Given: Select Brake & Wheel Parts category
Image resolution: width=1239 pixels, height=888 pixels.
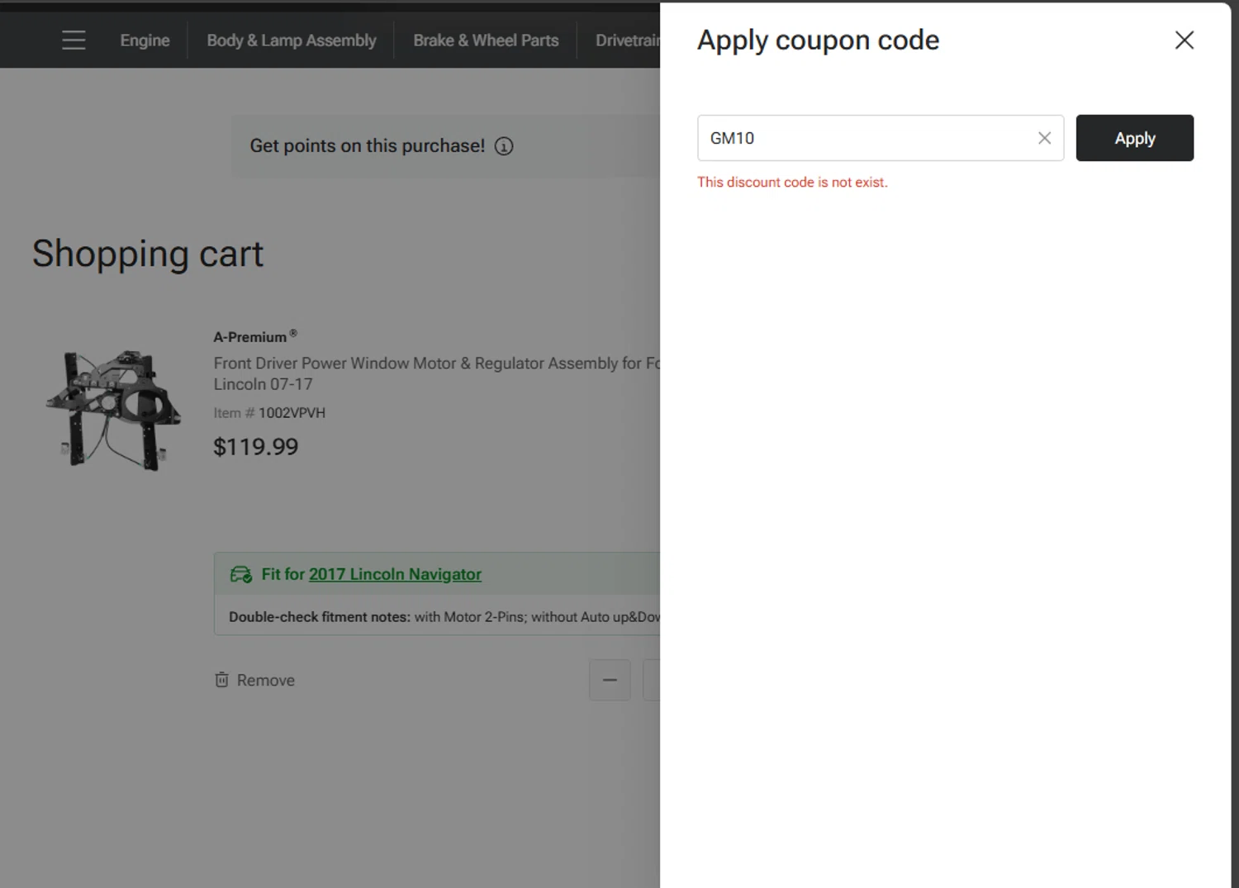Looking at the screenshot, I should (486, 40).
